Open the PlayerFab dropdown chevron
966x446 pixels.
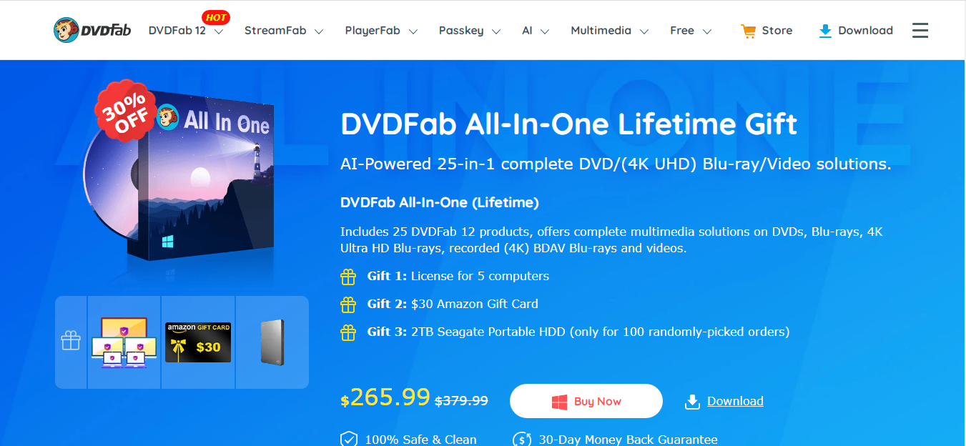coord(413,31)
